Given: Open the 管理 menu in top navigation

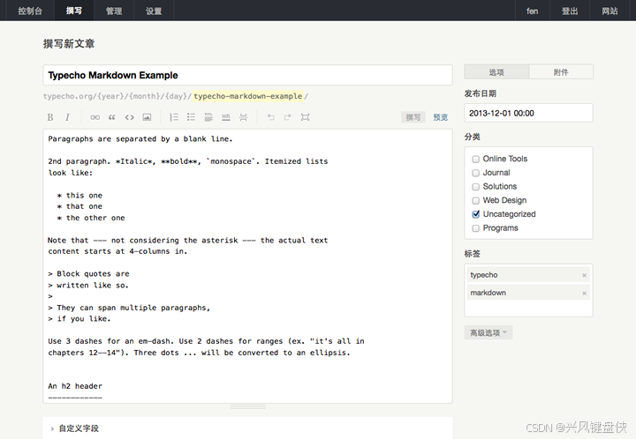Looking at the screenshot, I should 114,11.
